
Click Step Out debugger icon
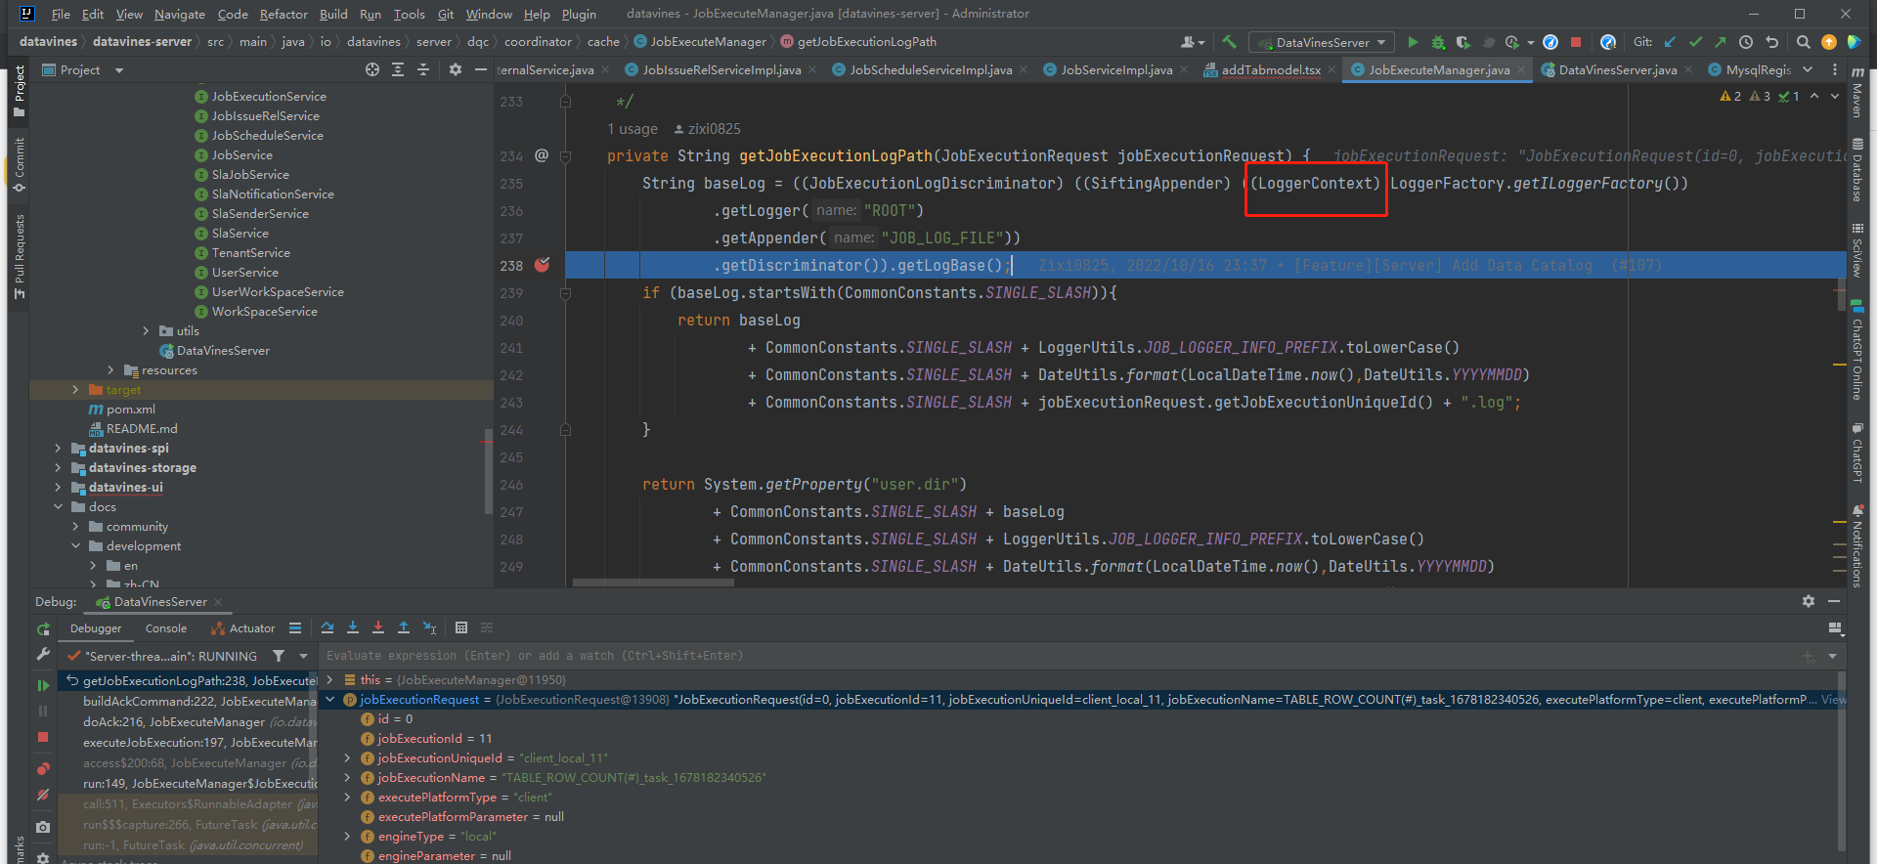(x=404, y=627)
